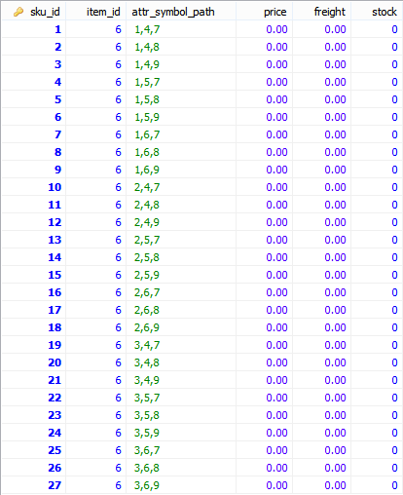Click the stock cell in row 27
Image resolution: width=403 pixels, height=495 pixels.
point(377,485)
